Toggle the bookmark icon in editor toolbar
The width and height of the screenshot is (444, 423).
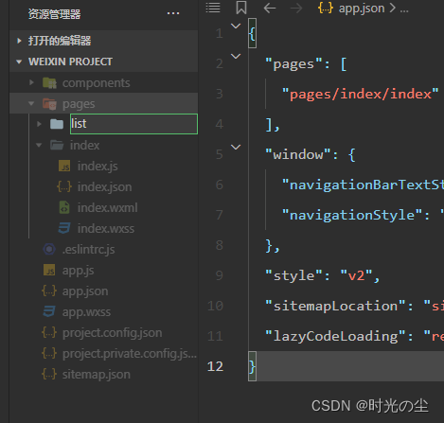pyautogui.click(x=241, y=8)
